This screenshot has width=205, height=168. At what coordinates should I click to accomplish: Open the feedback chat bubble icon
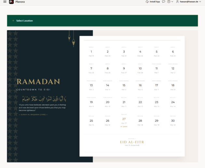tap(163, 2)
